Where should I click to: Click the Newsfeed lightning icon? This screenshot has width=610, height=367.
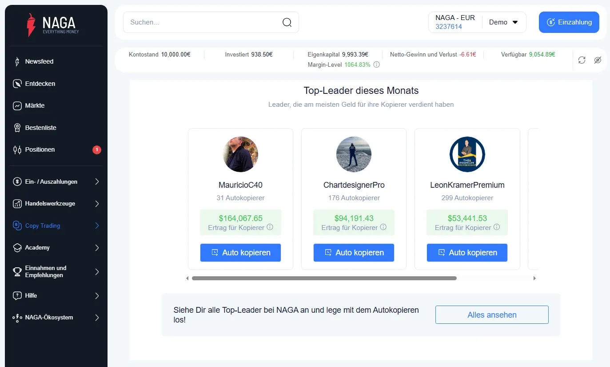(x=17, y=61)
